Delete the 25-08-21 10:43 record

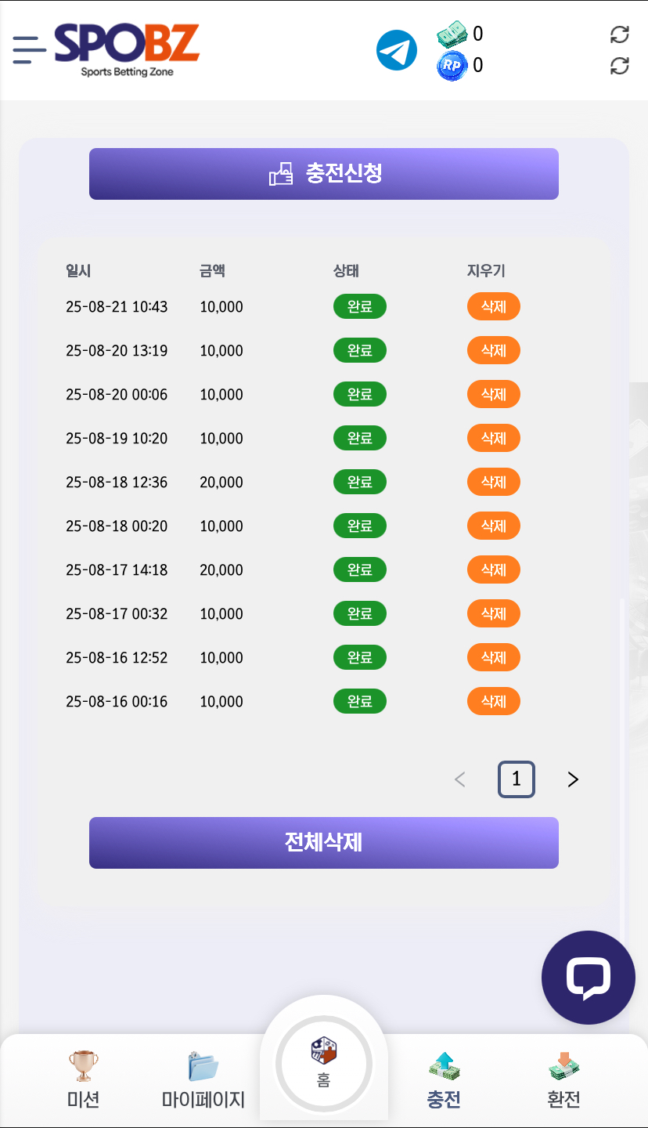(x=494, y=307)
